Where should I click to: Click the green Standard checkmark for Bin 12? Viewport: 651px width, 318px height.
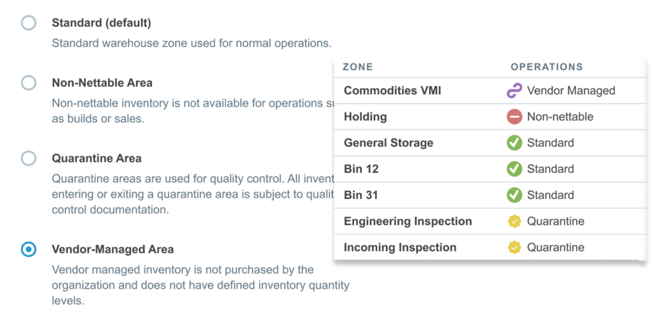pyautogui.click(x=514, y=169)
